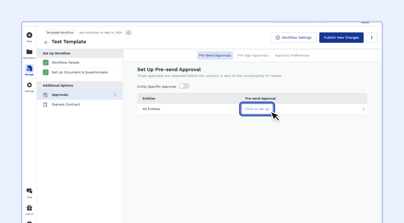
Task: Open Settings gear in left sidebar
Action: tap(29, 85)
